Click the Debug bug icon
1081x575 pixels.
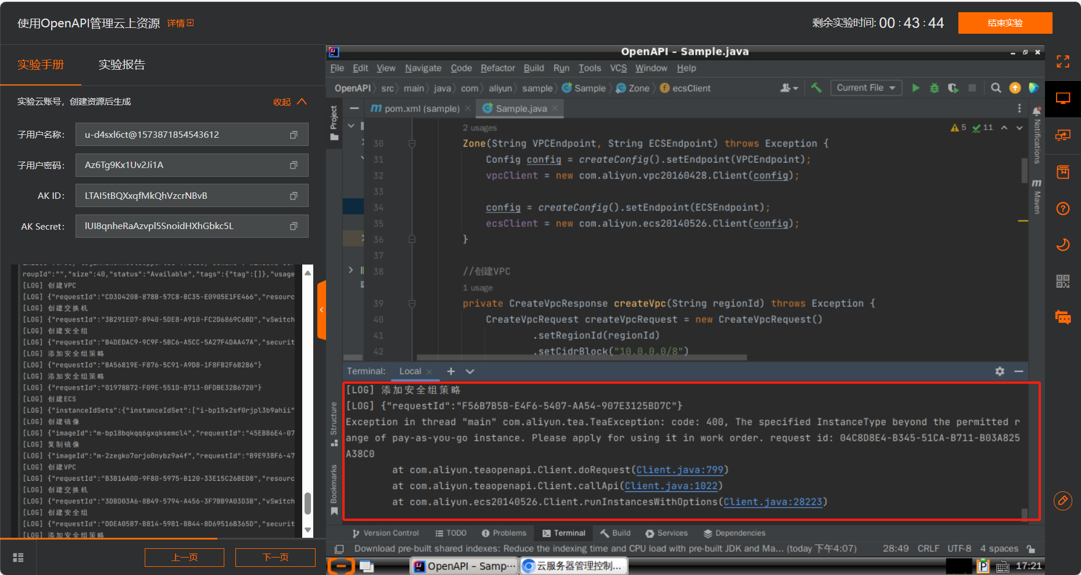935,88
